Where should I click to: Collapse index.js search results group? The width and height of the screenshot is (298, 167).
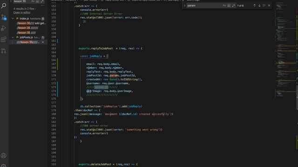tap(13, 19)
